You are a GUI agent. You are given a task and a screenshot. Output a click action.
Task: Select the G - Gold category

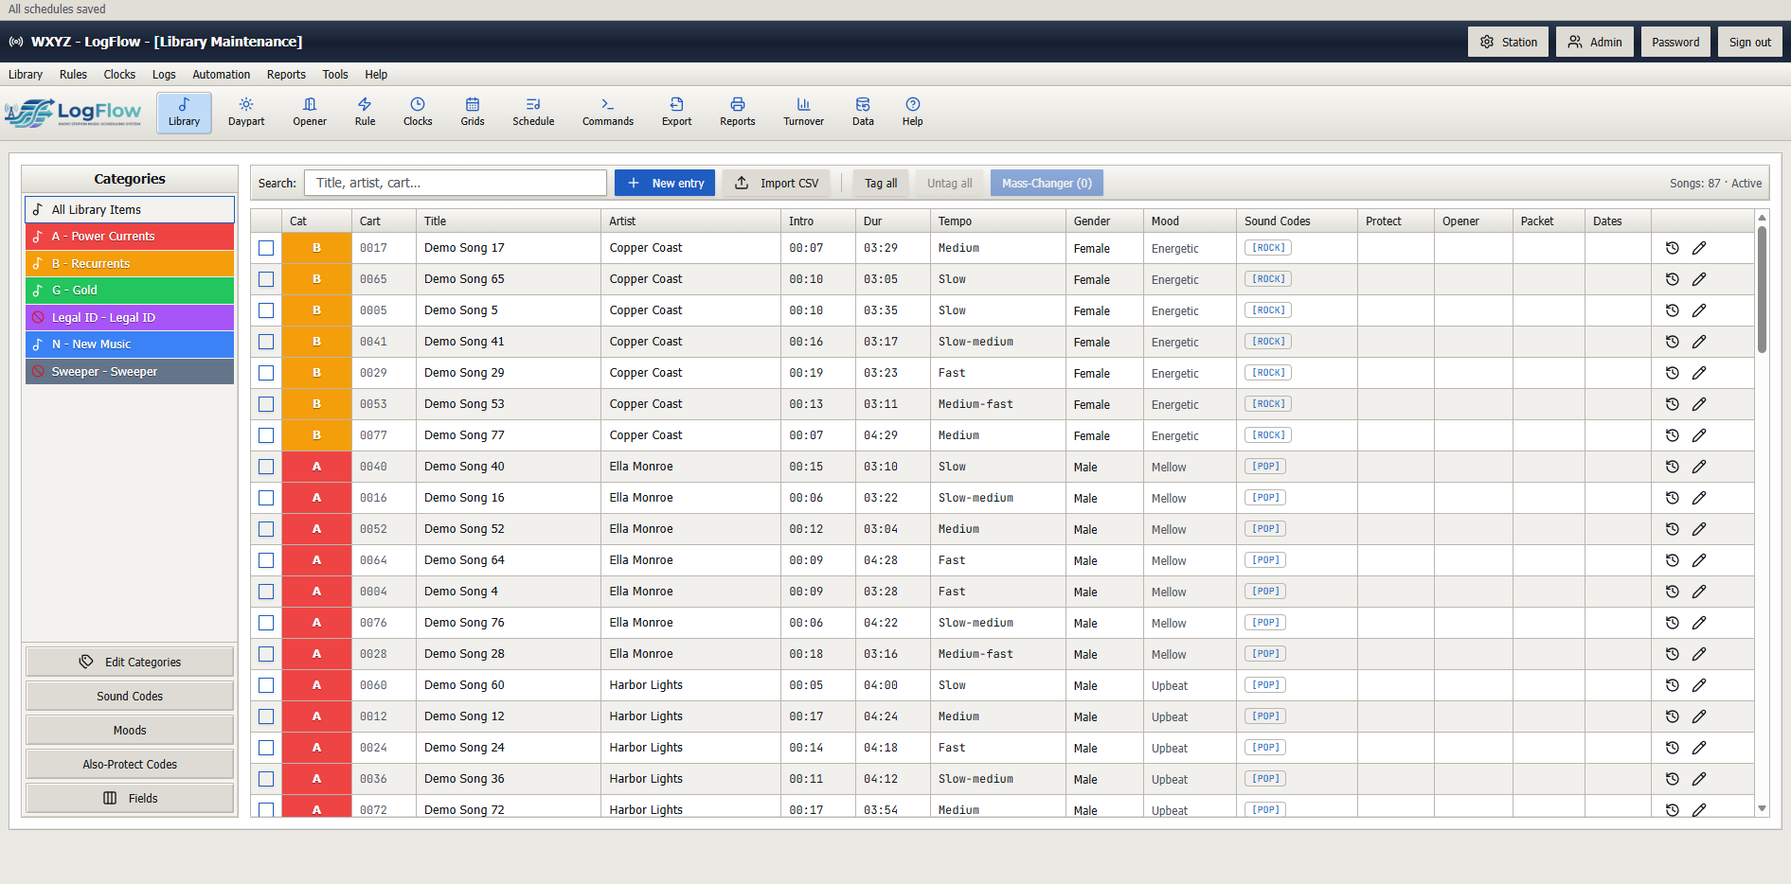[x=130, y=291]
